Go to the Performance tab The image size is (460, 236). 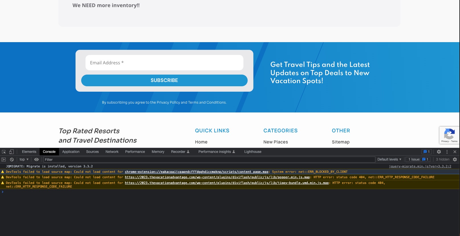point(135,152)
